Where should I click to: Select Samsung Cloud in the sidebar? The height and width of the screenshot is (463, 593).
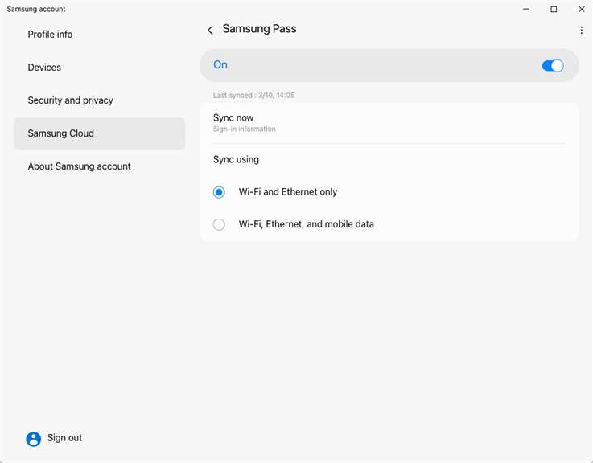[x=61, y=133]
